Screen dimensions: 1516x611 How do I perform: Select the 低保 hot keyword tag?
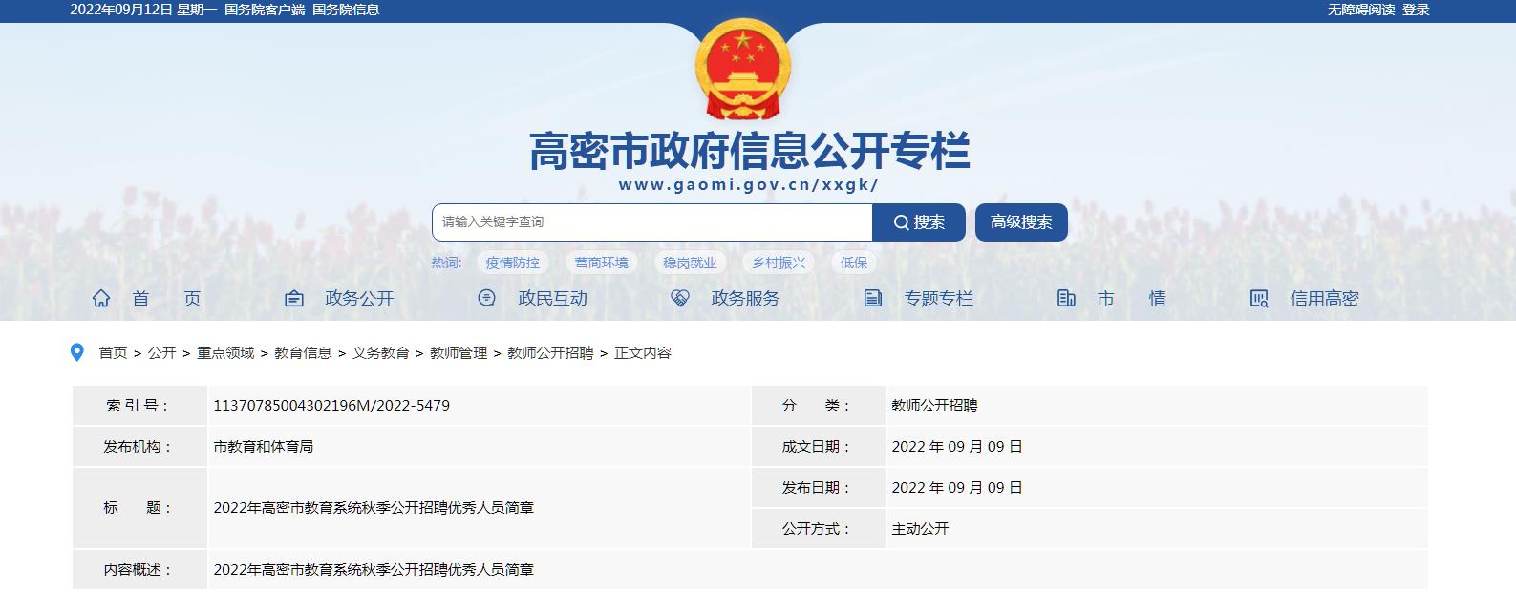(854, 263)
